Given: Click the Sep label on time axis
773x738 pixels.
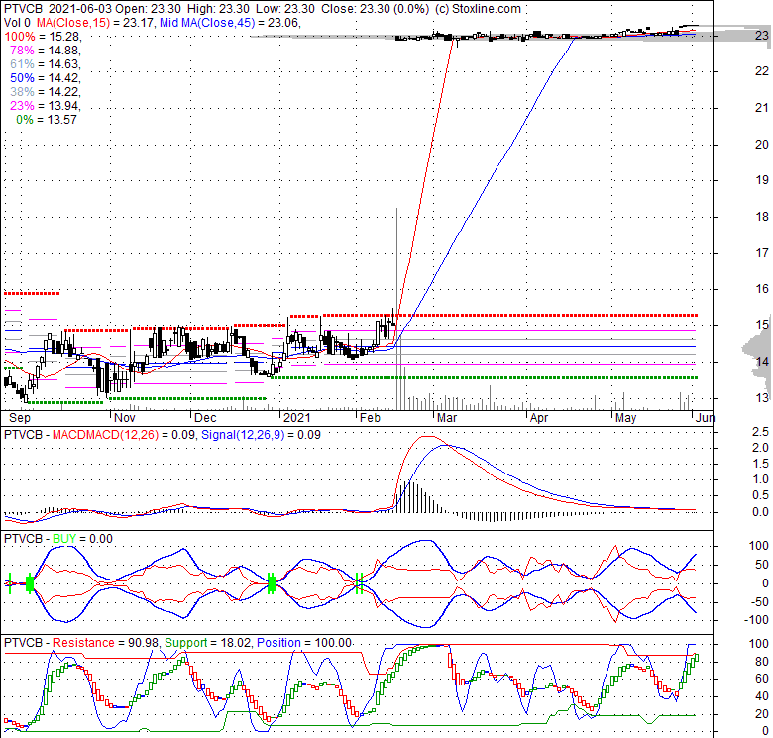Looking at the screenshot, I should tap(20, 418).
